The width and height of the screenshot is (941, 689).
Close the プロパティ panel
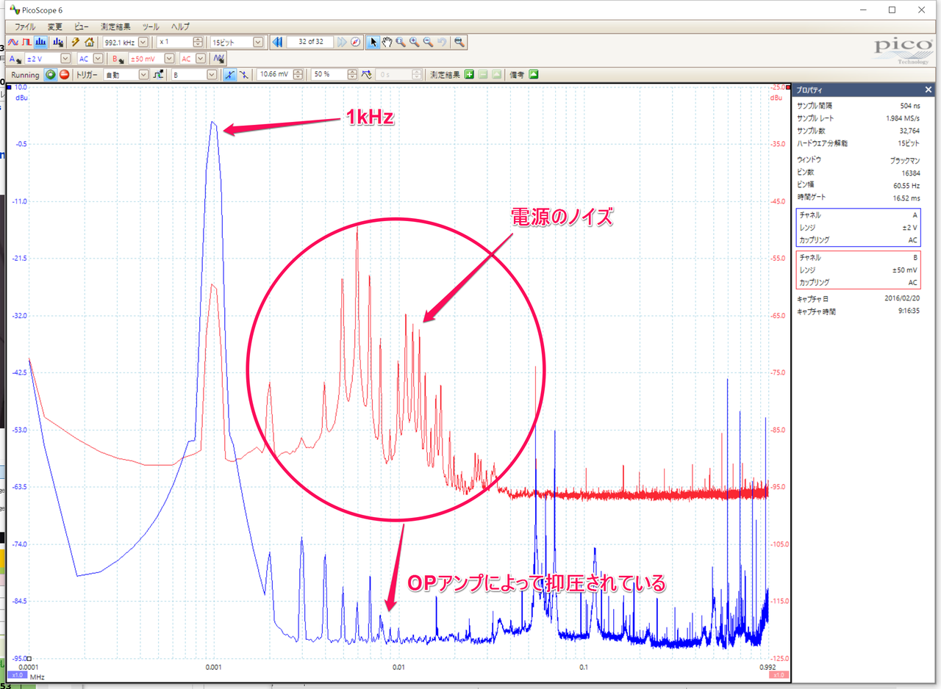[x=928, y=90]
